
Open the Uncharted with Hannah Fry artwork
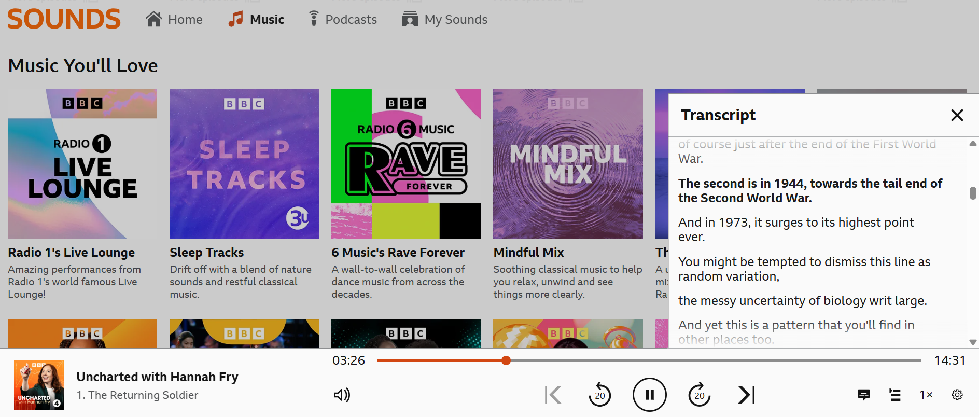[x=39, y=385]
